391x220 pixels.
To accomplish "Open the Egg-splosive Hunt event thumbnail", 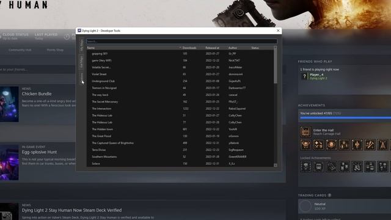I will (9, 163).
